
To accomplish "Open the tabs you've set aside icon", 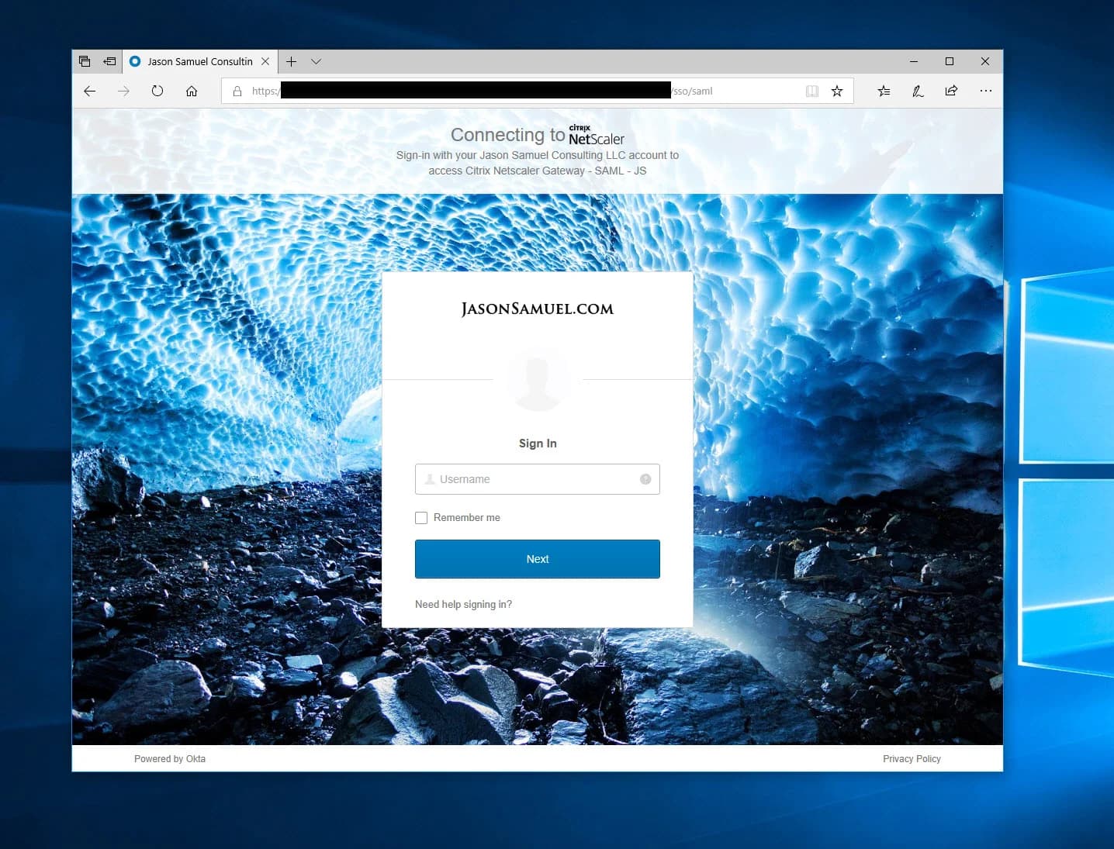I will coord(85,61).
